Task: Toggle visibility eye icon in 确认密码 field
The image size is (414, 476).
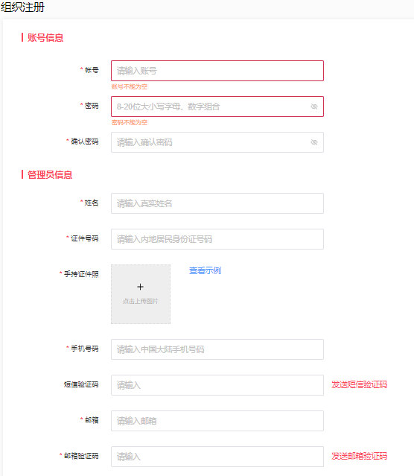Action: [314, 142]
